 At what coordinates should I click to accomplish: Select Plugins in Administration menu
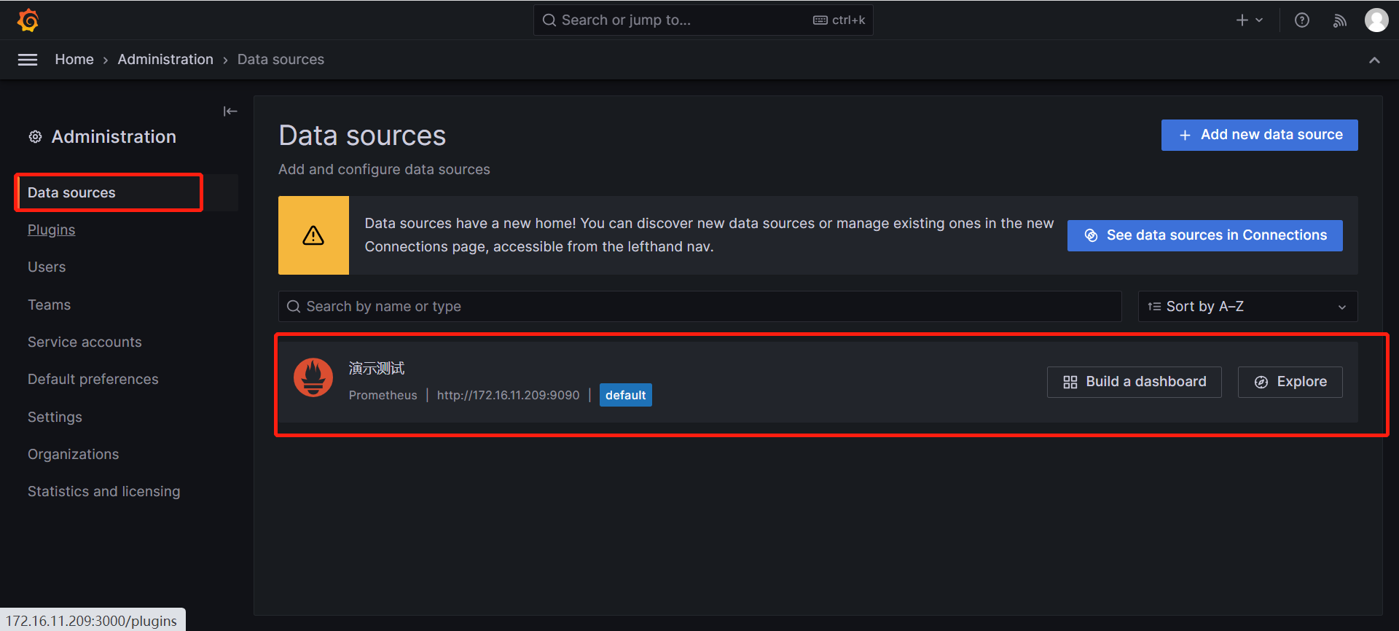[52, 230]
